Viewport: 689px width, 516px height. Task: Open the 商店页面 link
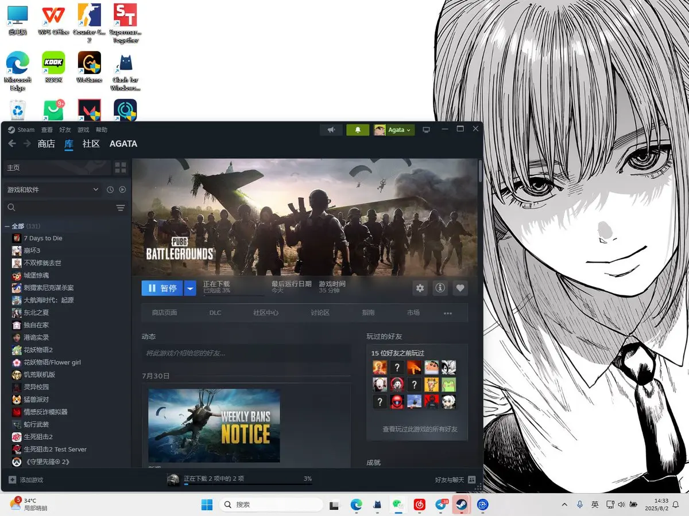[165, 313]
